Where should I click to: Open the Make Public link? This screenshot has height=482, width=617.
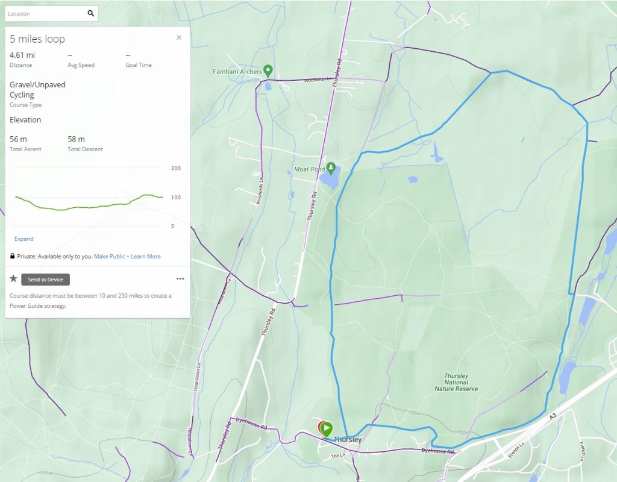109,257
